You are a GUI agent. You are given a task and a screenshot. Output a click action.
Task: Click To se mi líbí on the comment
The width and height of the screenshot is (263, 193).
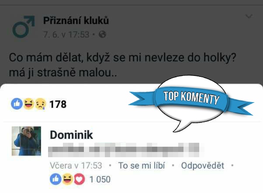pos(142,165)
